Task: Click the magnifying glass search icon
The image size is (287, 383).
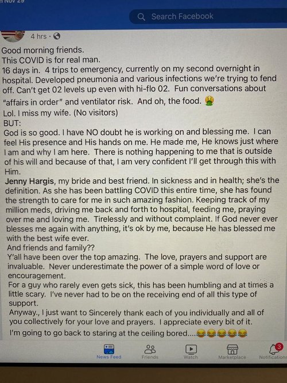Action: click(x=141, y=17)
